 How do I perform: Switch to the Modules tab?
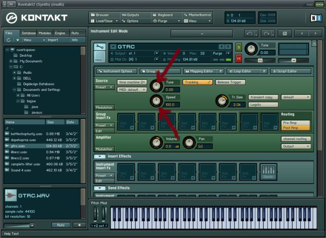click(x=45, y=33)
